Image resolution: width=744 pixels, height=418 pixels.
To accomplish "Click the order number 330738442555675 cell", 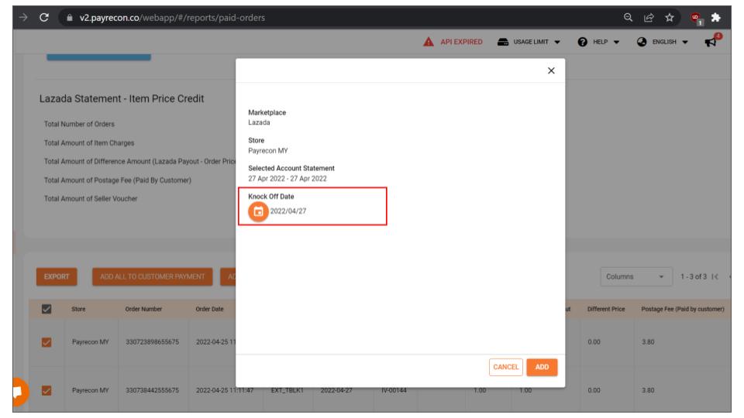I will [153, 390].
